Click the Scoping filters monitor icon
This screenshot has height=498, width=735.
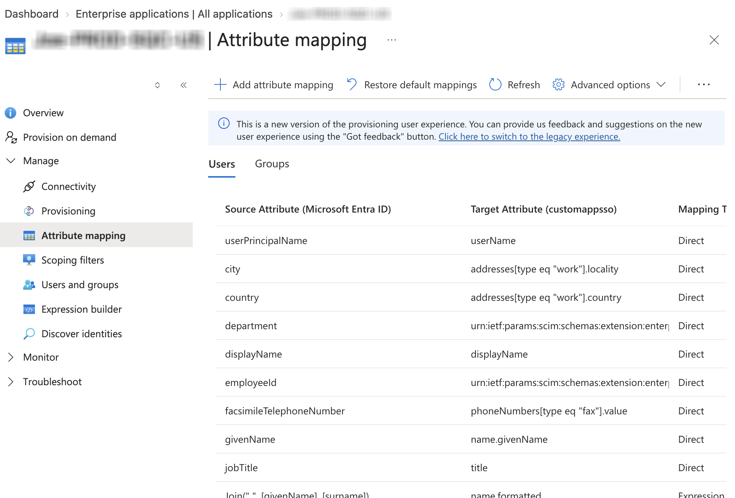(x=29, y=260)
